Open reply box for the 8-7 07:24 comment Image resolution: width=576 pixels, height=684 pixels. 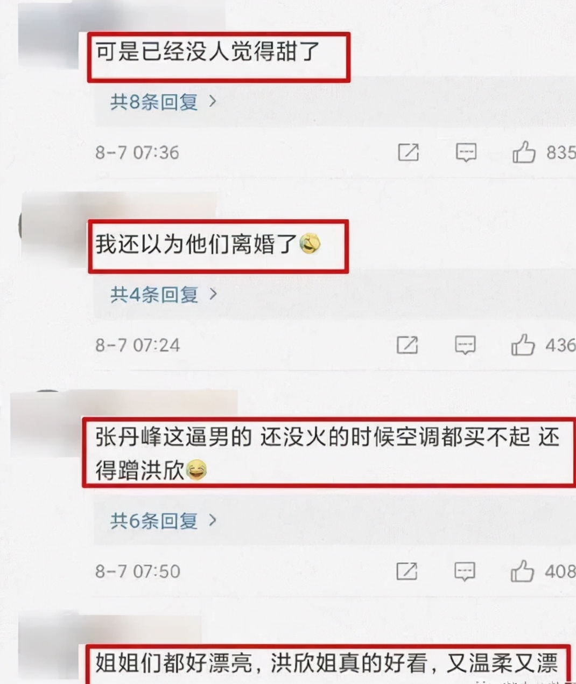(465, 345)
